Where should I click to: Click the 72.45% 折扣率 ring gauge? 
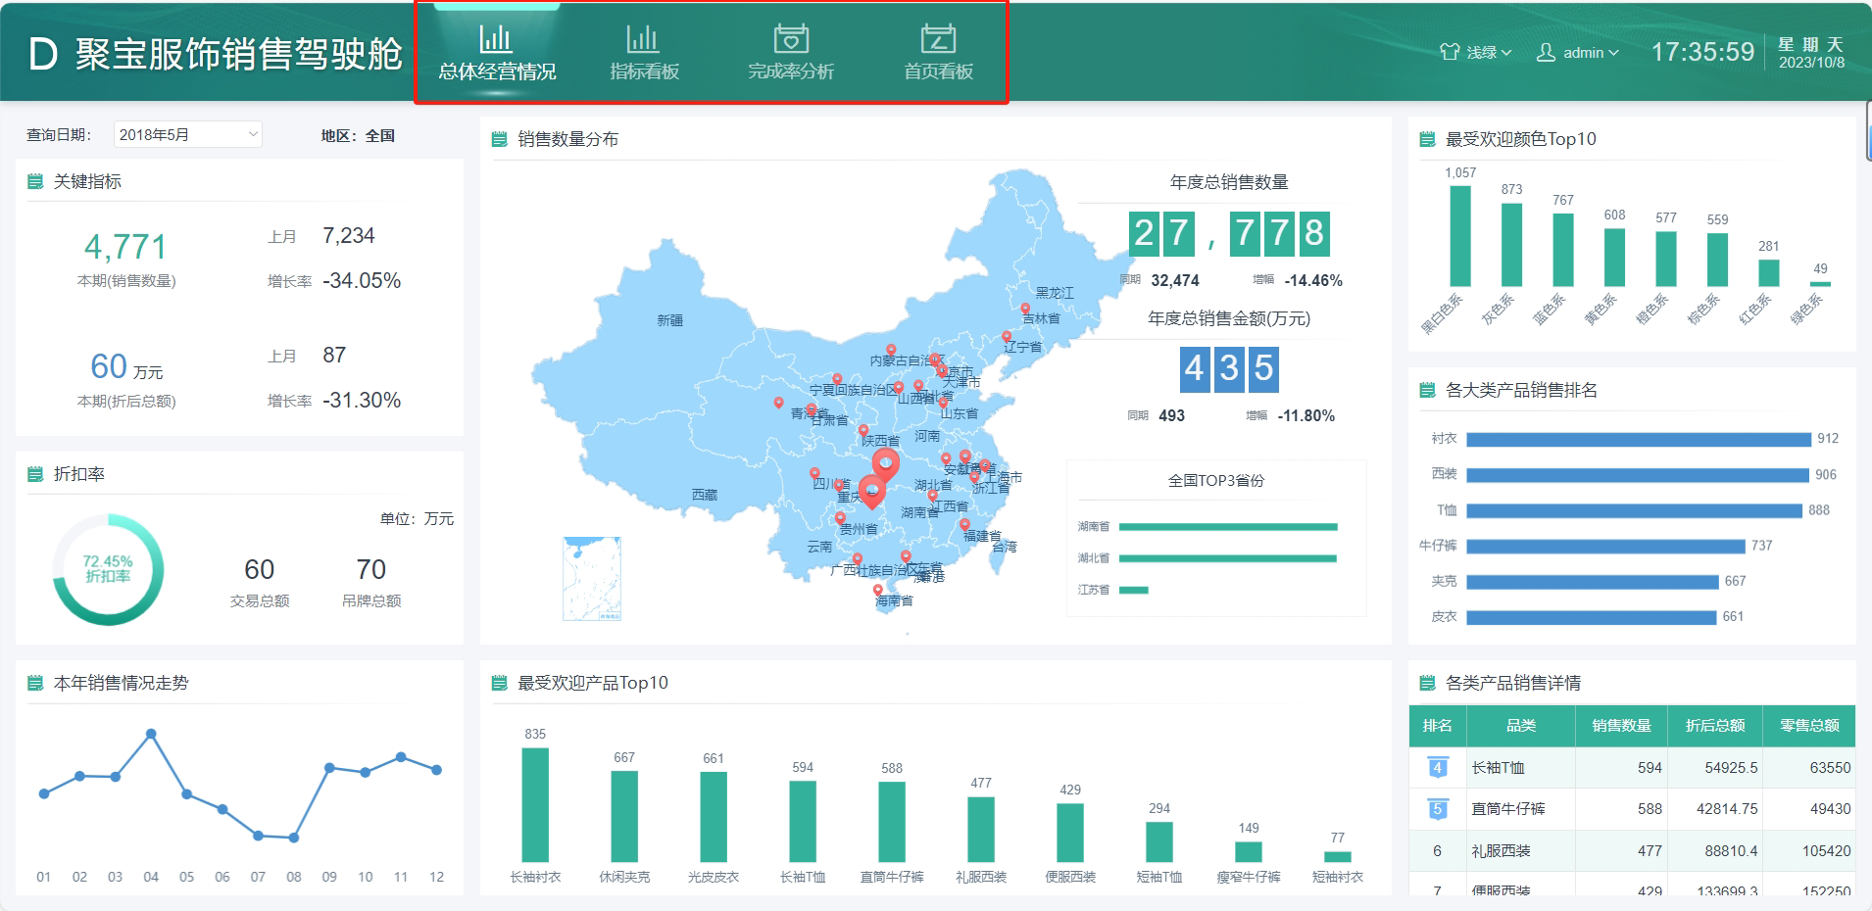(x=108, y=569)
